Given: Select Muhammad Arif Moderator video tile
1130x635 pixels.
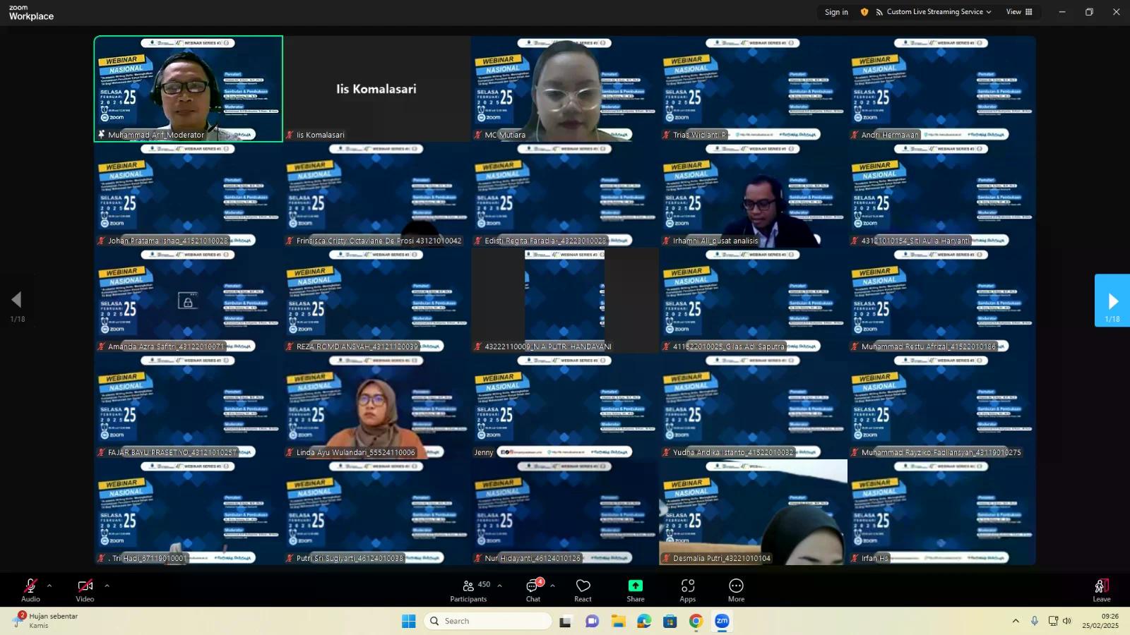Looking at the screenshot, I should point(189,89).
